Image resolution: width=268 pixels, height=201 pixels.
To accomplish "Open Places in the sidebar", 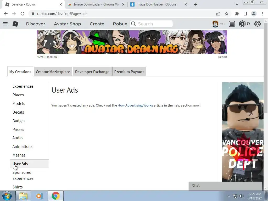I will coord(18,95).
